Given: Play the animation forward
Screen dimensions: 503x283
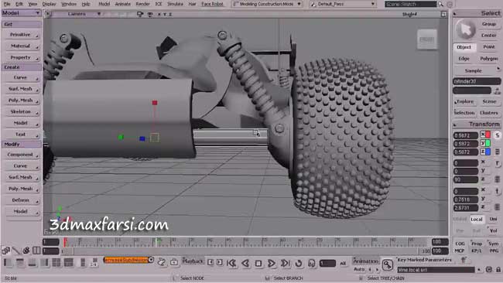Looking at the screenshot, I should coord(272,263).
